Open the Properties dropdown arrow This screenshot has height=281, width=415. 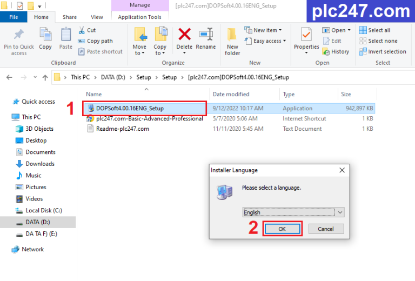(x=306, y=53)
